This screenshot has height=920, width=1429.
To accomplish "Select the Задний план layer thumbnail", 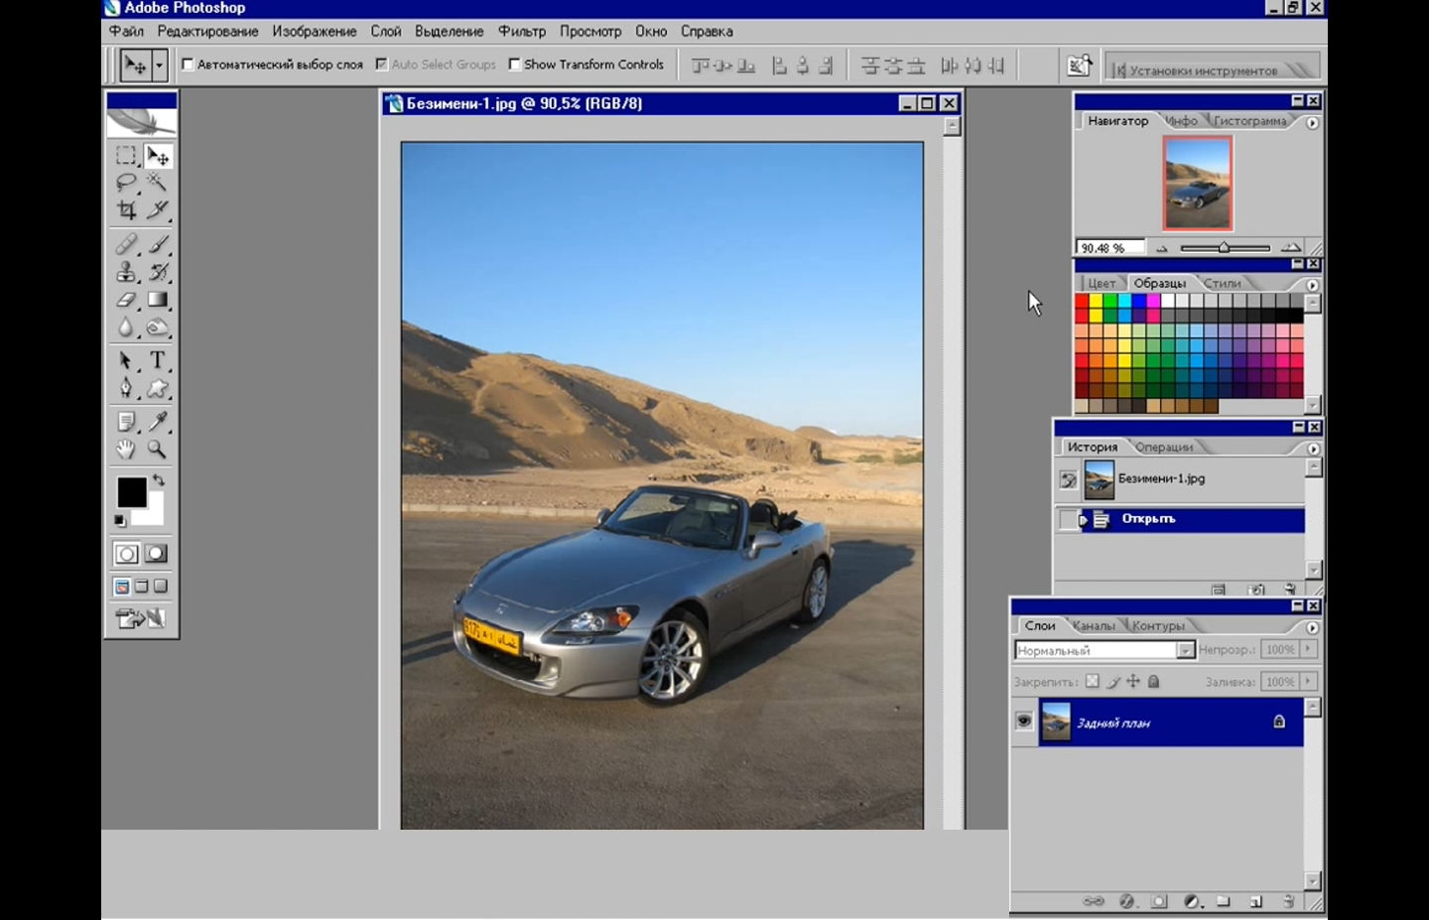I will coord(1056,722).
